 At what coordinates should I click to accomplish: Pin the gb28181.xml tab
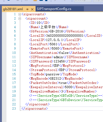coord(27,9)
